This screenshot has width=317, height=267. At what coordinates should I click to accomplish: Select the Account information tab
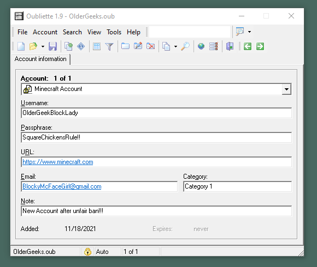pos(40,59)
